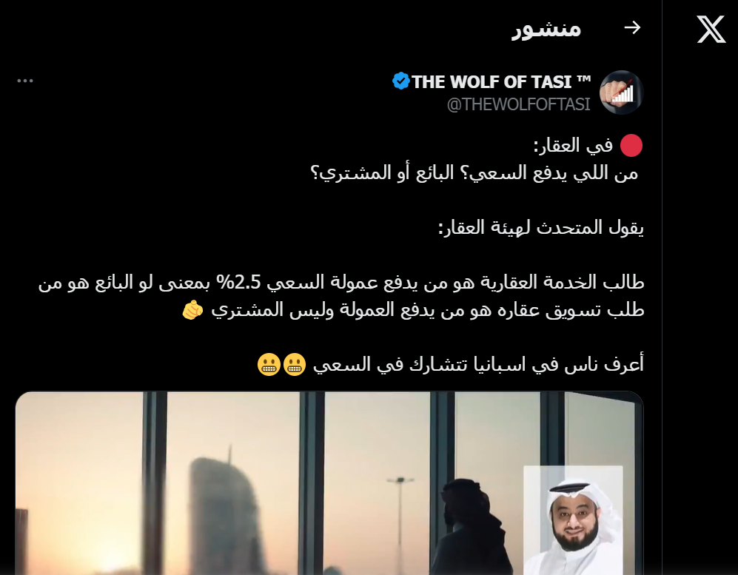Click the sentence about اسبانيا
The width and height of the screenshot is (738, 575).
pos(478,364)
